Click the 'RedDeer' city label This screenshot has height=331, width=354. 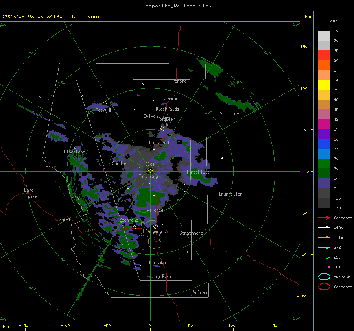point(167,119)
